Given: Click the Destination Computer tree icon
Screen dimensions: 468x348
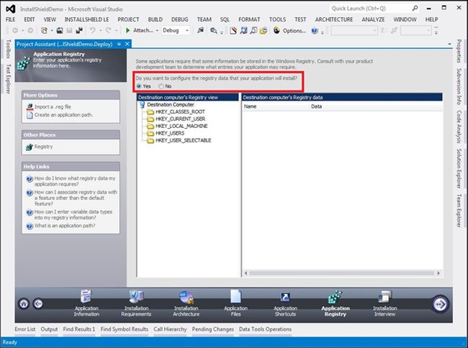Looking at the screenshot, I should pos(143,104).
